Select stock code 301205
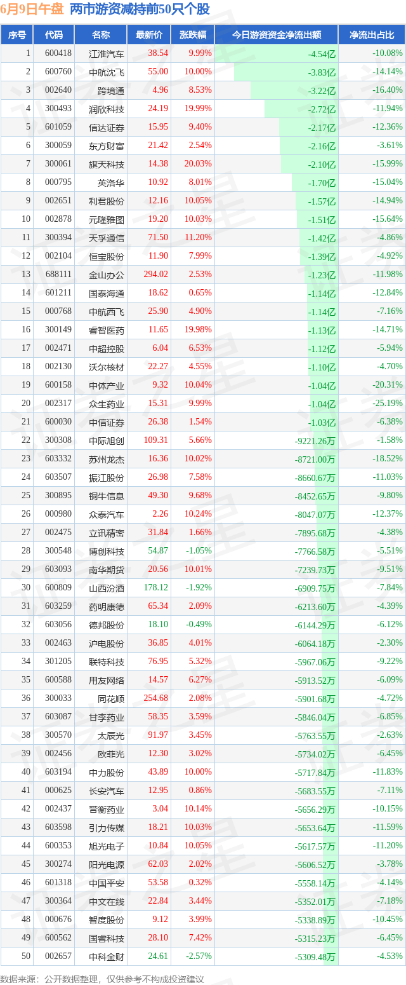 pos(58,662)
